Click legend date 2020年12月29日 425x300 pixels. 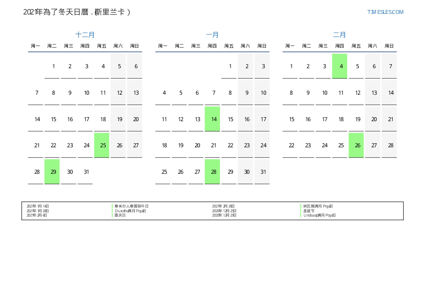224,215
